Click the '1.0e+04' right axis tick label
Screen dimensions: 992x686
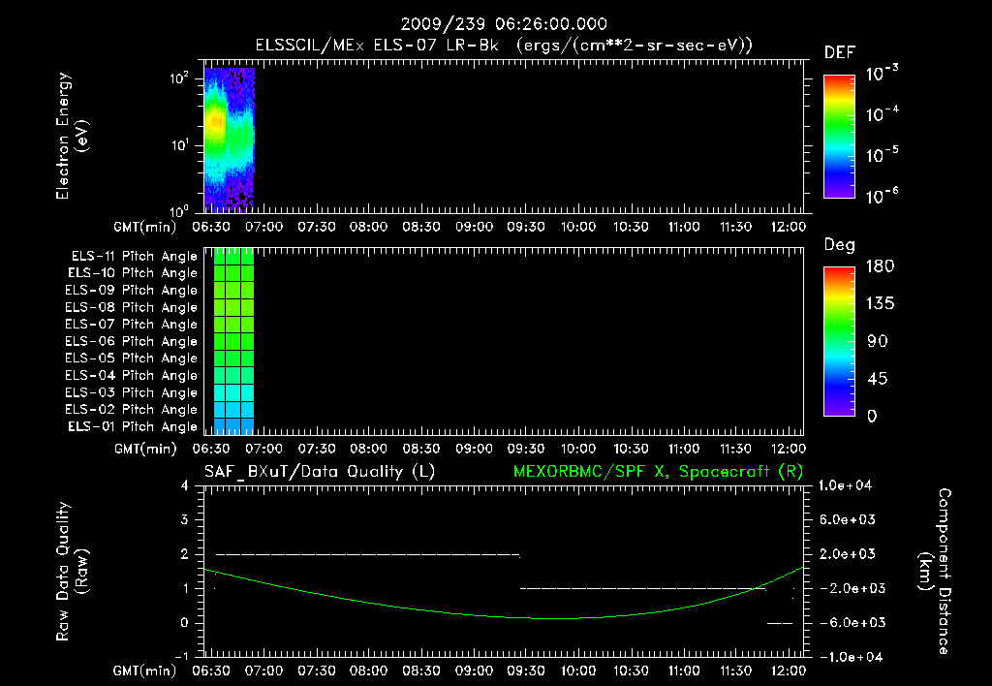(845, 486)
